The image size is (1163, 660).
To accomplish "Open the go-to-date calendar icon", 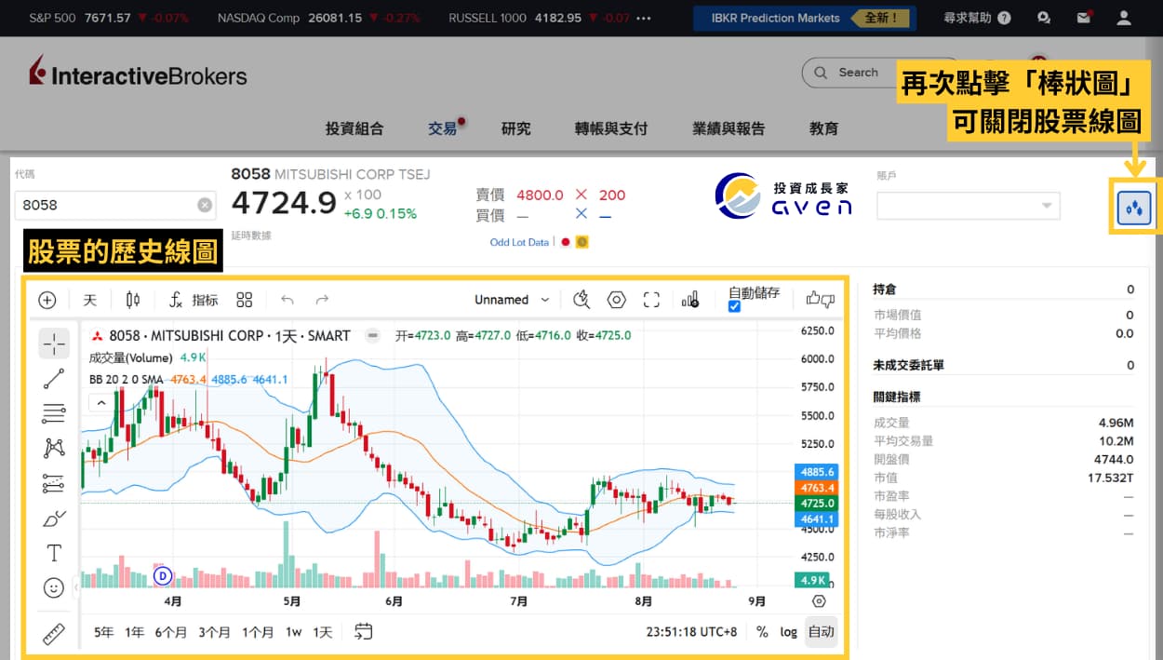I will pyautogui.click(x=364, y=631).
